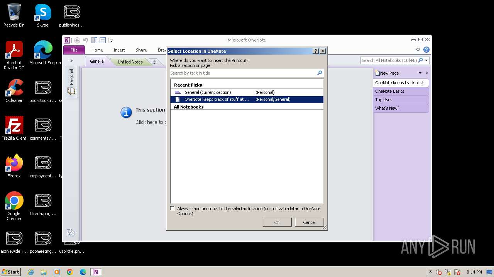Click Dock to Desktop icon in toolbar

(94, 40)
